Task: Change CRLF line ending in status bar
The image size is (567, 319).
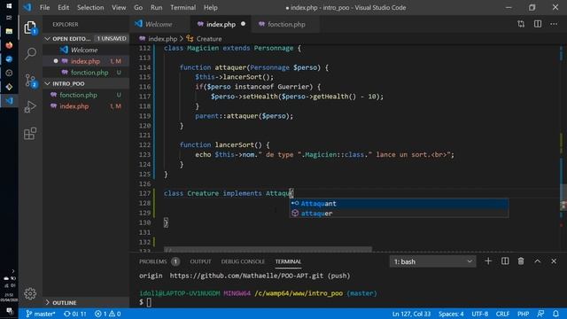Action: (x=502, y=314)
